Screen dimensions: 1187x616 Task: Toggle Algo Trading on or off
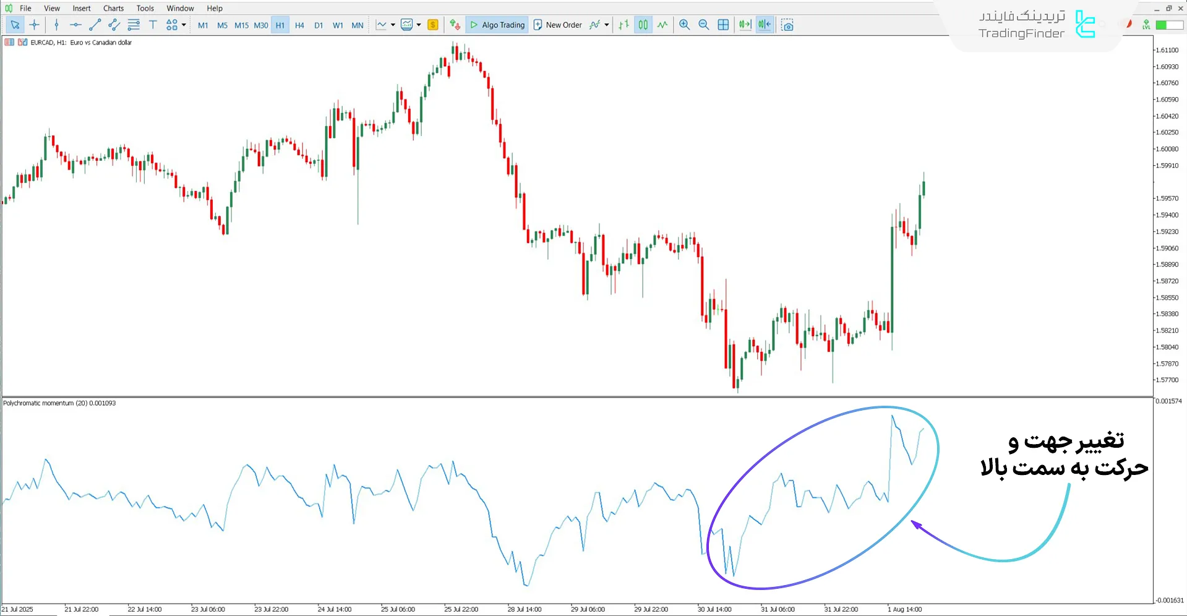[x=497, y=25]
